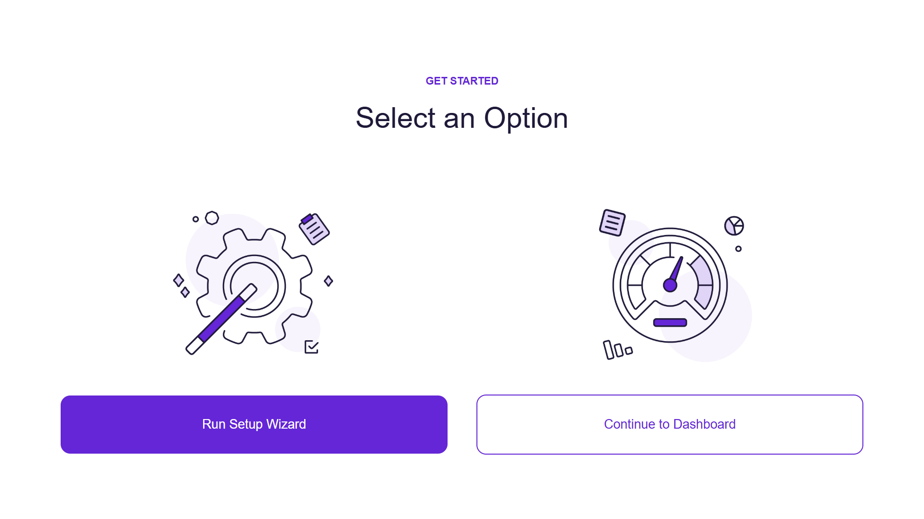Click the small checkmark box illustration
924x519 pixels.
tap(312, 347)
